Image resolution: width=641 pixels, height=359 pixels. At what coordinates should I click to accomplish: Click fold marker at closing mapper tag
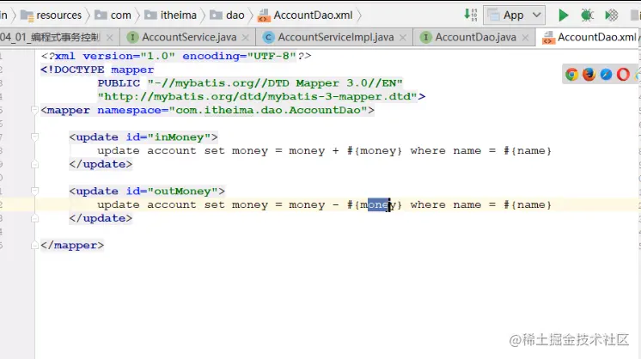click(34, 245)
